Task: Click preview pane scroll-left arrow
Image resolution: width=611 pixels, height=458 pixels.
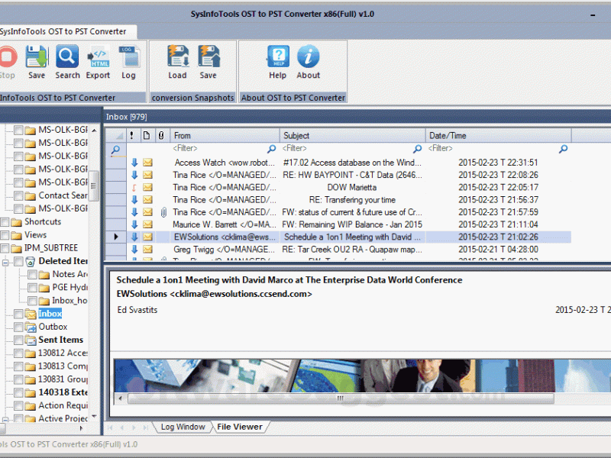Action: (120, 398)
